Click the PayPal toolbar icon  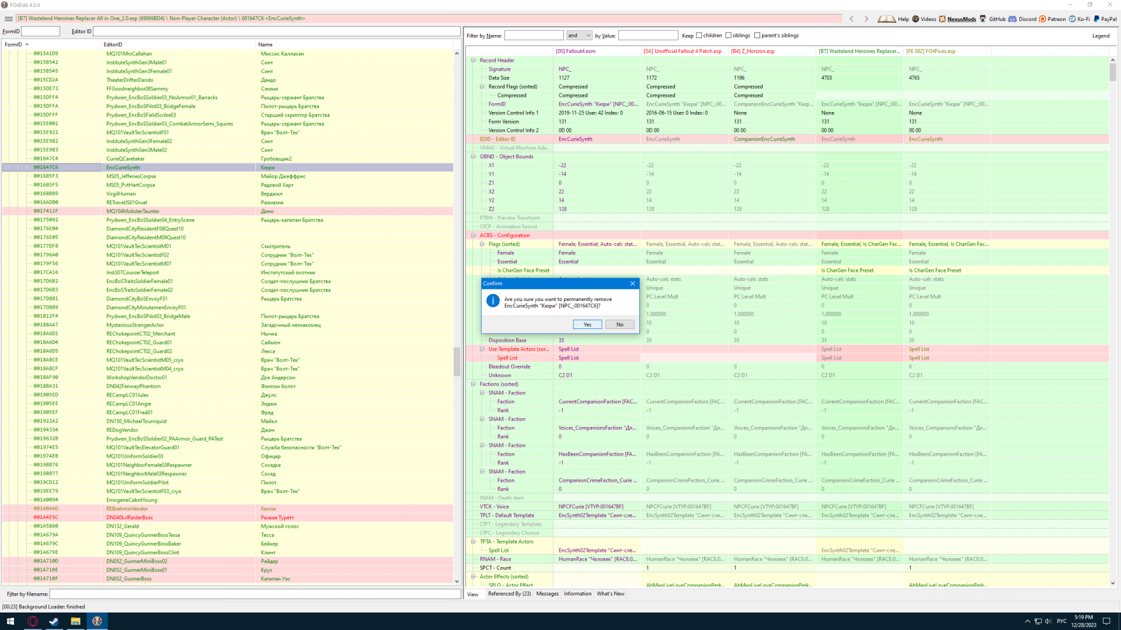1096,19
